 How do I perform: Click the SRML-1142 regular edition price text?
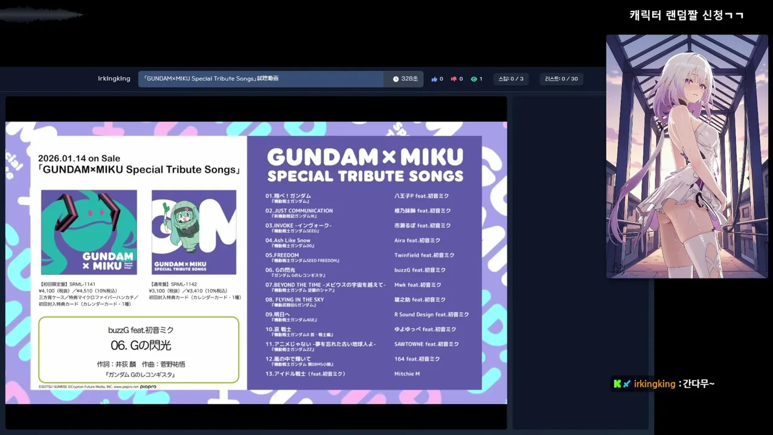pyautogui.click(x=188, y=290)
